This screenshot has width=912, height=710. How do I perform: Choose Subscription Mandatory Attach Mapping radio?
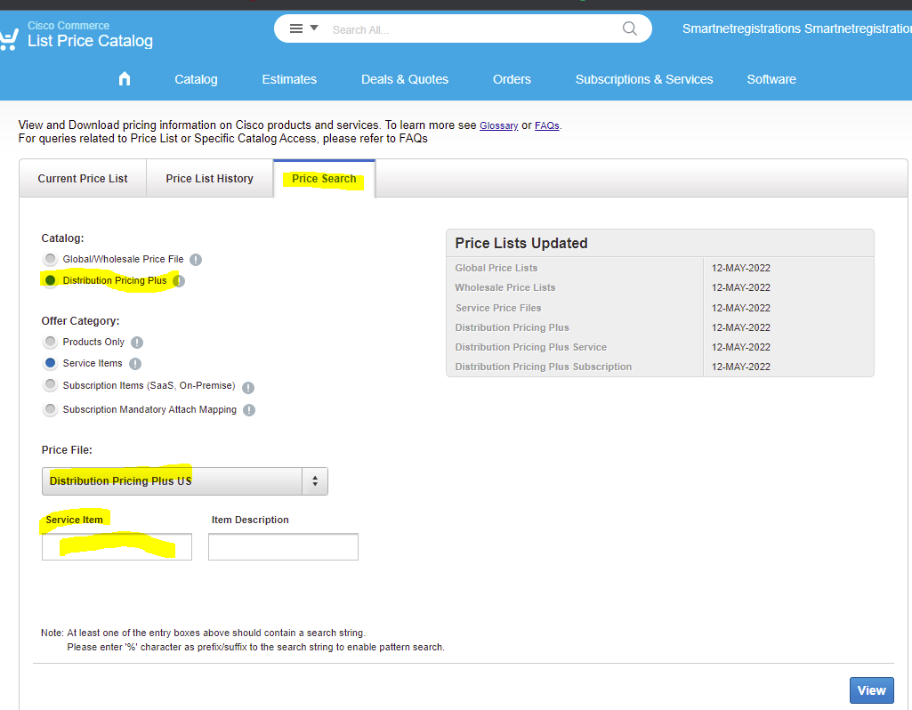(51, 409)
